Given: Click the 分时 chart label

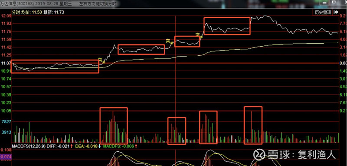Looking at the screenshot, I should (16, 13).
